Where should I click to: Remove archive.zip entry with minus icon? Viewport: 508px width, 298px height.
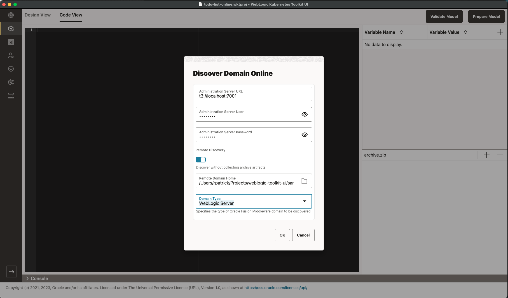(500, 155)
